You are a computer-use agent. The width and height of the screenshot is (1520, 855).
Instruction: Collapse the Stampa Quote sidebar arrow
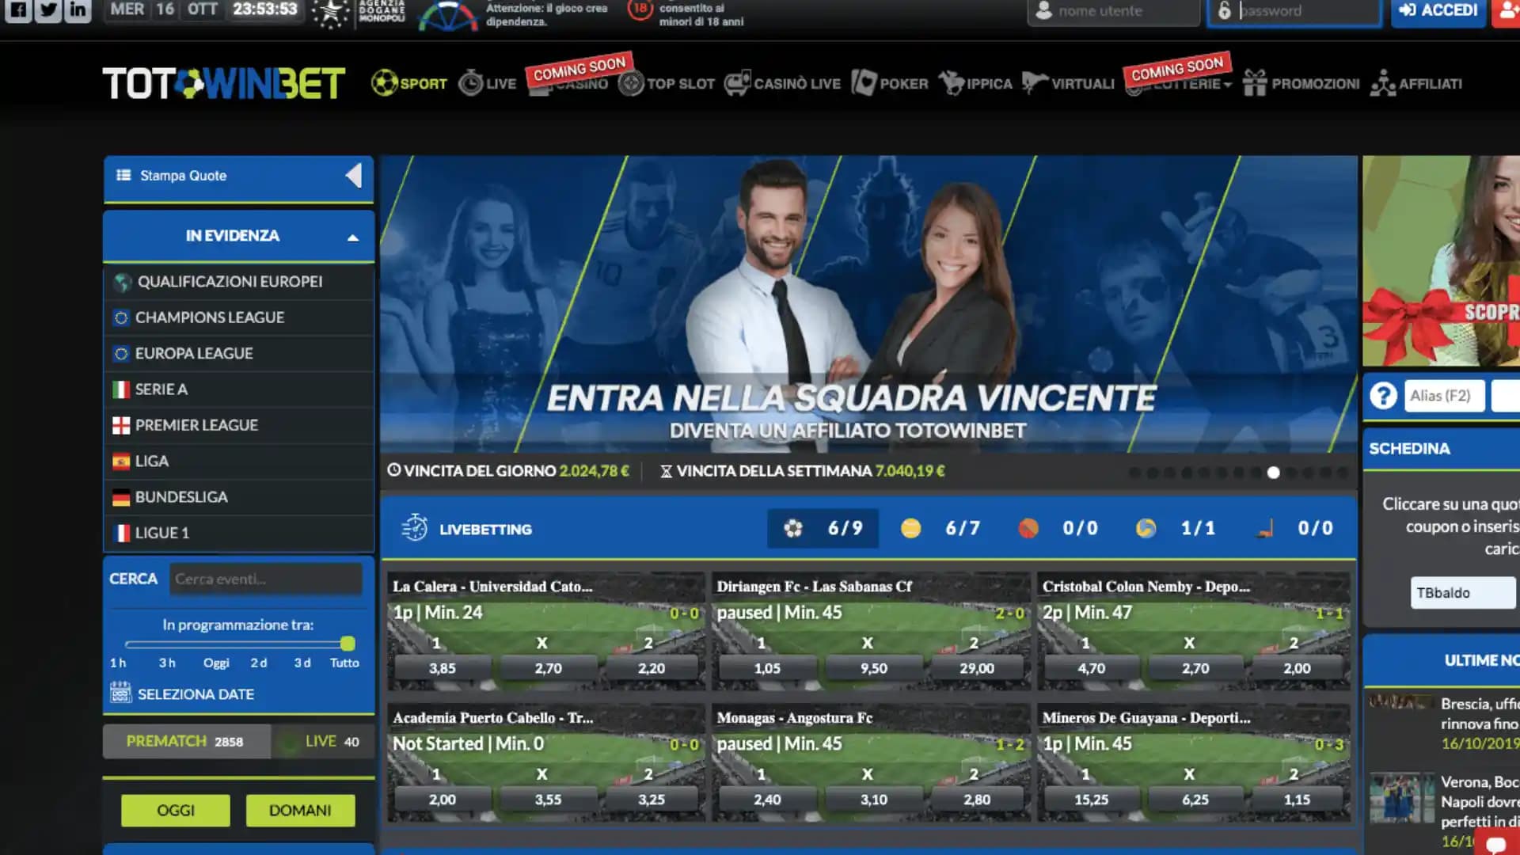click(354, 176)
